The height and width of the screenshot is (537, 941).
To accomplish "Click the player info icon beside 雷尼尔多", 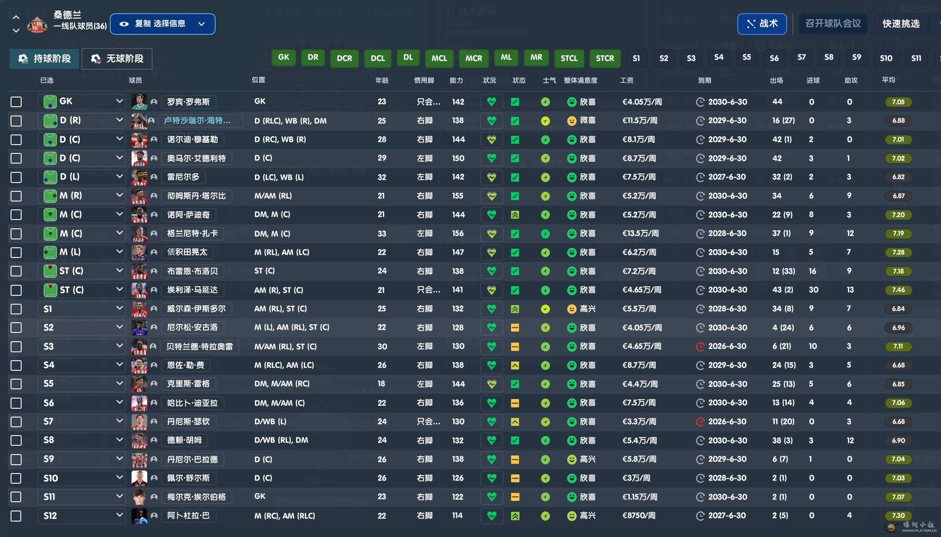I will (154, 177).
